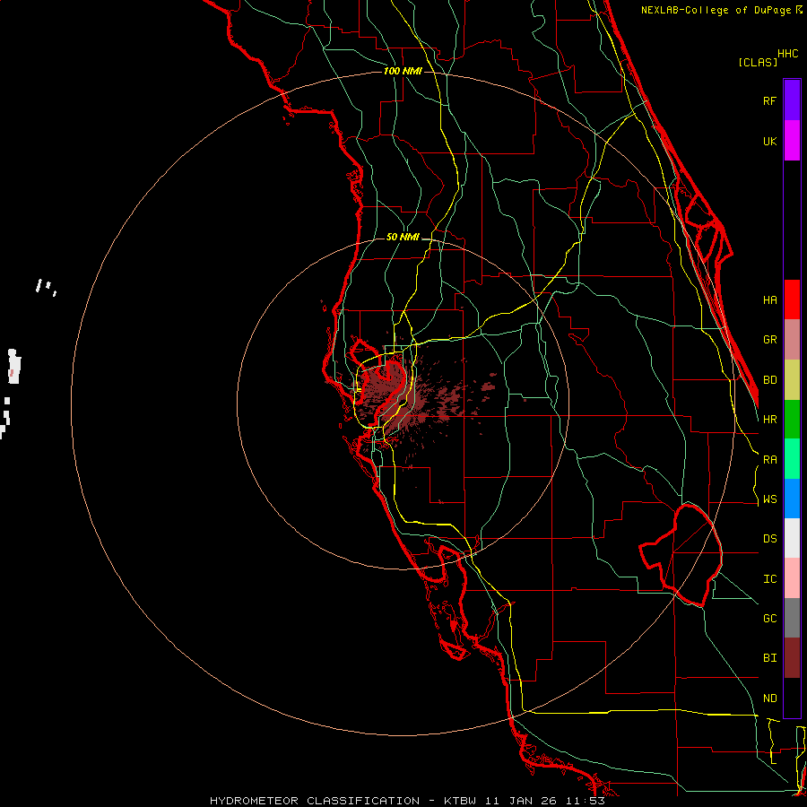Screen dimensions: 807x807
Task: Click the BI legend label
Action: [x=769, y=658]
